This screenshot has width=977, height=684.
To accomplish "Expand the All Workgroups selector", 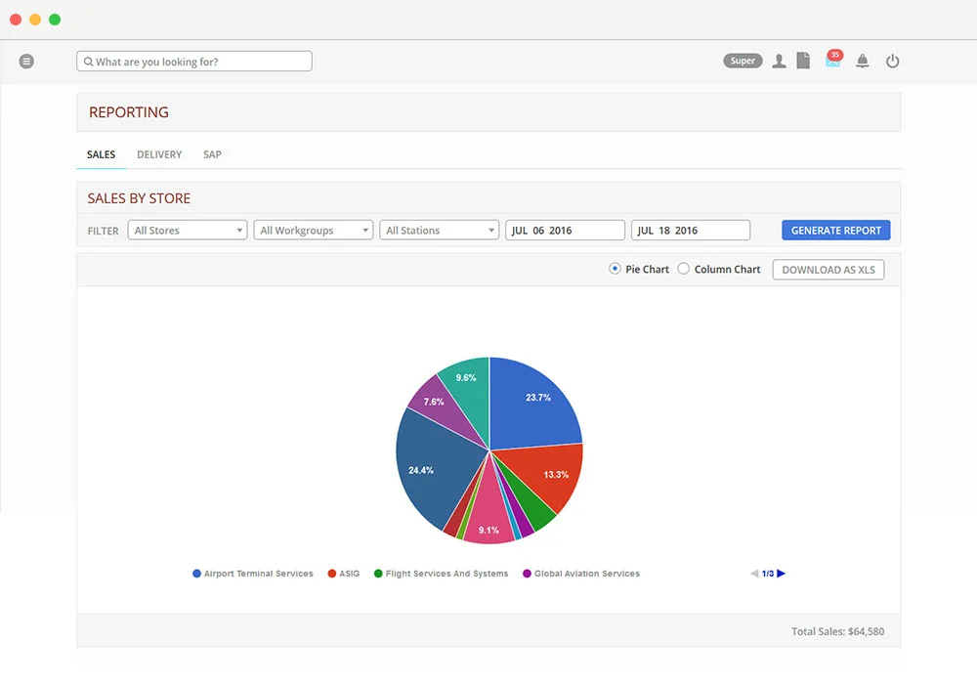I will tap(313, 230).
